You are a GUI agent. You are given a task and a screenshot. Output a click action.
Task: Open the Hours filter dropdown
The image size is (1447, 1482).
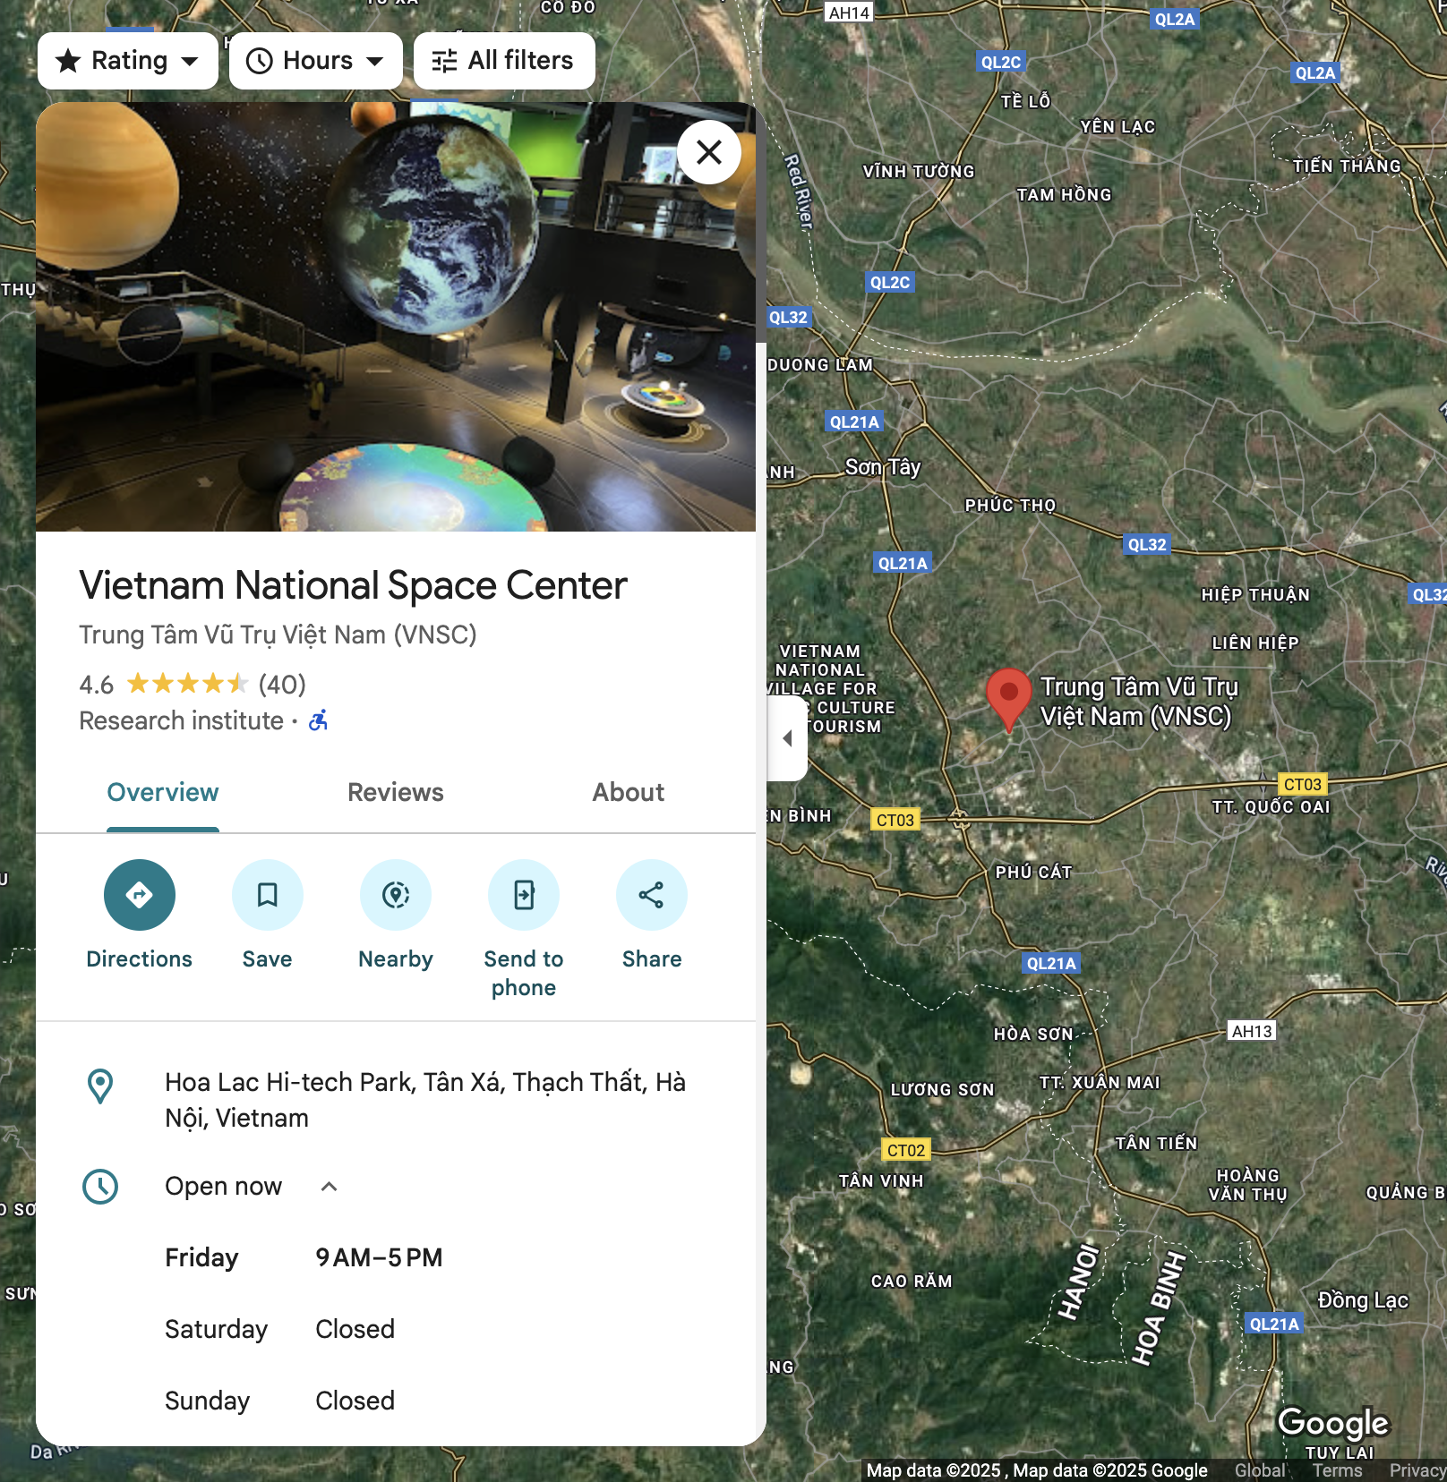coord(316,61)
